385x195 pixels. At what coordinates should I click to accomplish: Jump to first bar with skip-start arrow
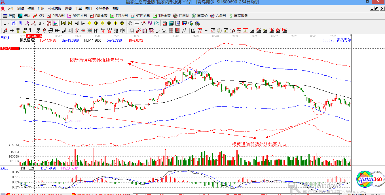click(63, 23)
